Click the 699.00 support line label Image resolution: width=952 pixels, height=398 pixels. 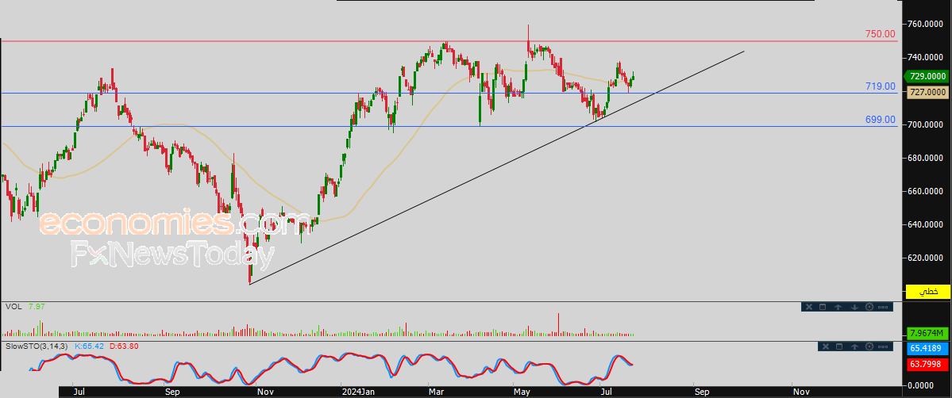click(x=881, y=120)
